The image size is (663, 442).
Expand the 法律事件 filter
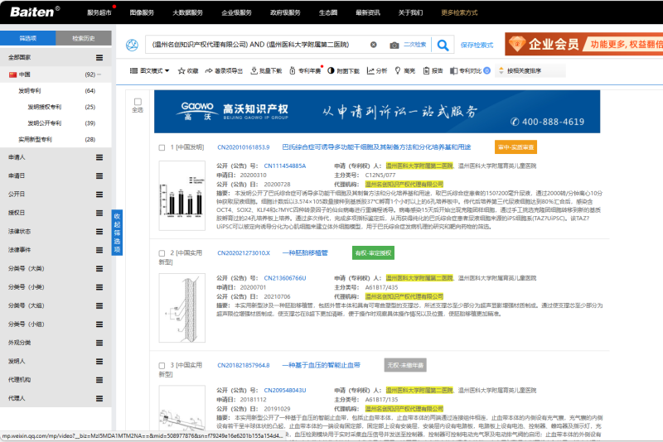(x=99, y=250)
